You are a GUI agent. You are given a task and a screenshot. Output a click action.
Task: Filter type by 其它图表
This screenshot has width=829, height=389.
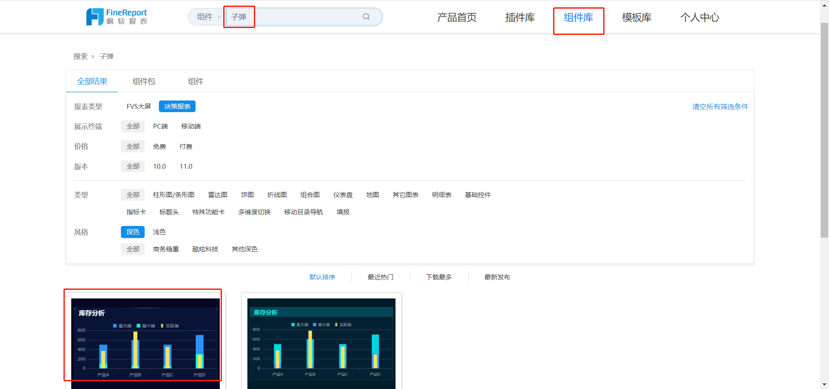click(x=405, y=195)
